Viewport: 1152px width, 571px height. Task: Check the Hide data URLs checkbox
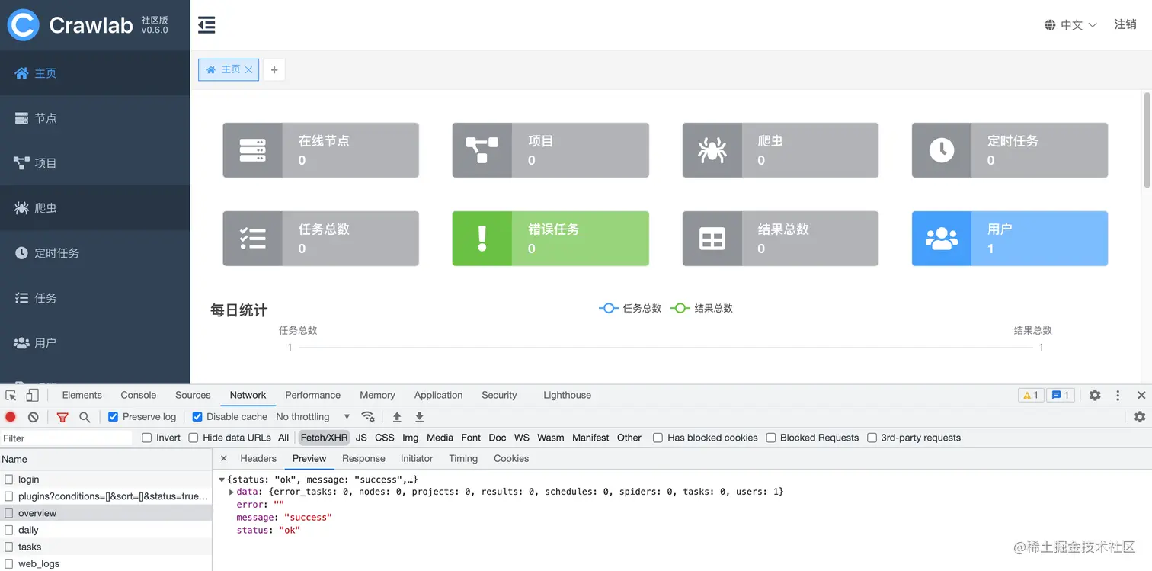pyautogui.click(x=194, y=438)
